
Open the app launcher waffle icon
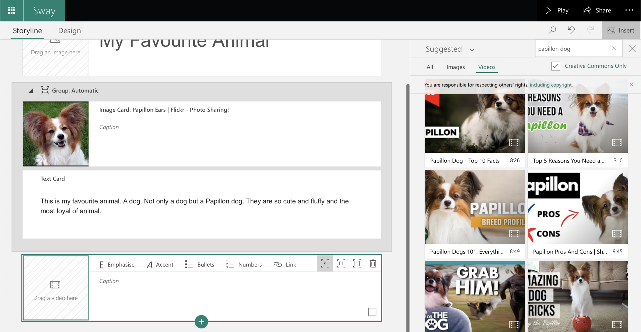pos(12,11)
